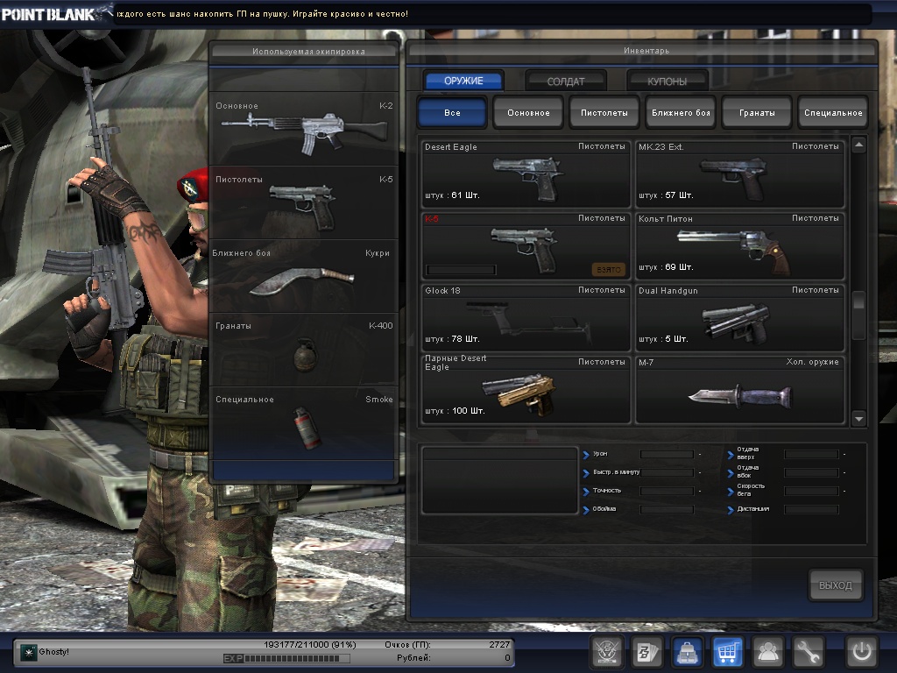Select the Dual Handgun card
This screenshot has width=897, height=673.
(739, 317)
